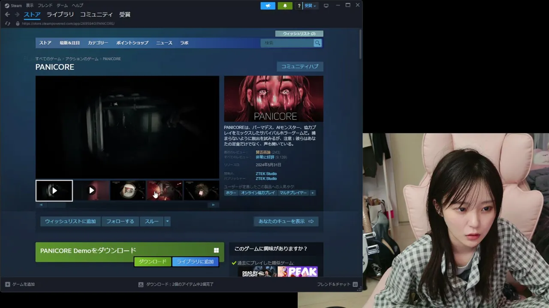The image size is (549, 308).
Task: Open the announcements megaphone button
Action: 268,6
